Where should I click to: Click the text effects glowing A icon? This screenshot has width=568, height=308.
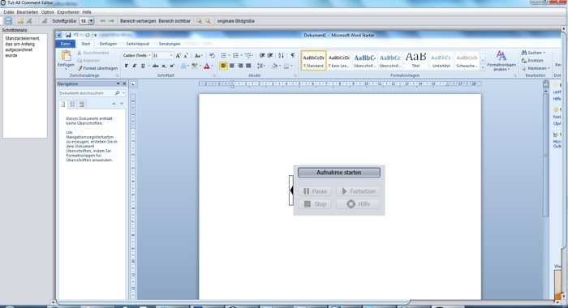pyautogui.click(x=183, y=66)
